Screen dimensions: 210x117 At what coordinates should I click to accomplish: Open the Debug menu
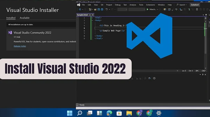(118, 5)
